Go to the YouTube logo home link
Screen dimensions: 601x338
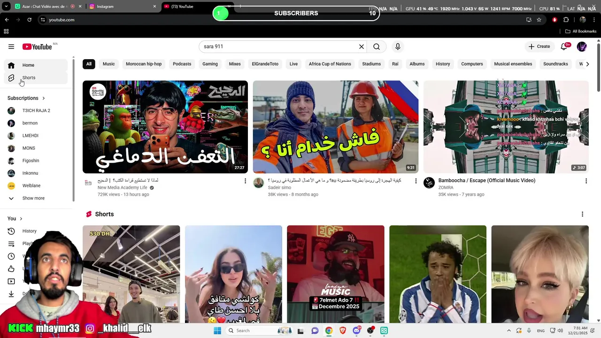(x=37, y=46)
